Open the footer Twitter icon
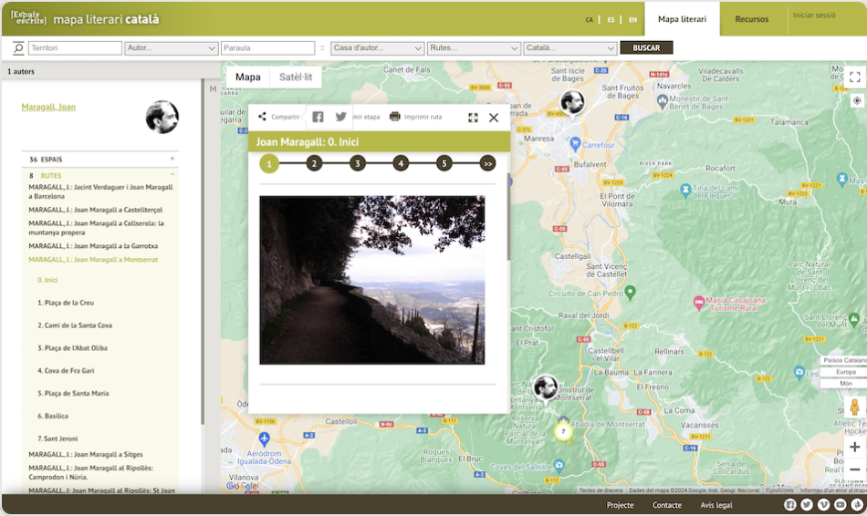This screenshot has width=867, height=516. [x=807, y=504]
